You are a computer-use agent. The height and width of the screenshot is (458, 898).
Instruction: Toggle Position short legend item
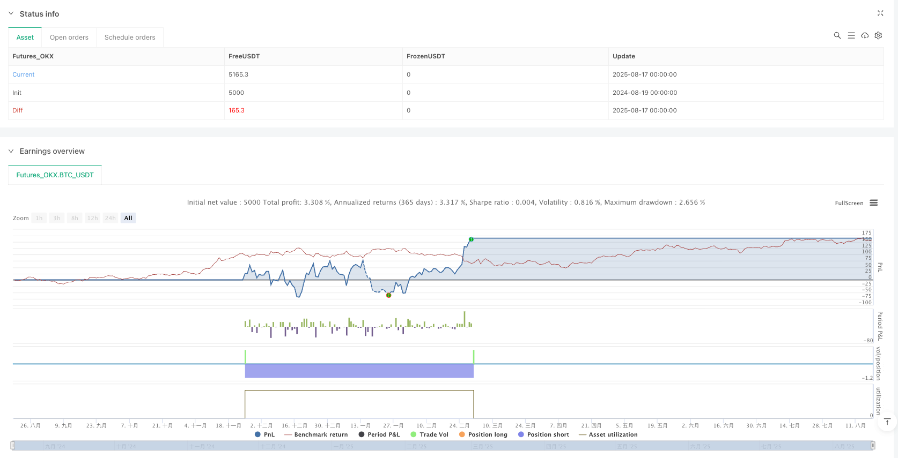pyautogui.click(x=543, y=434)
